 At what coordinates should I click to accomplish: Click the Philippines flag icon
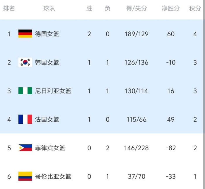(25, 148)
